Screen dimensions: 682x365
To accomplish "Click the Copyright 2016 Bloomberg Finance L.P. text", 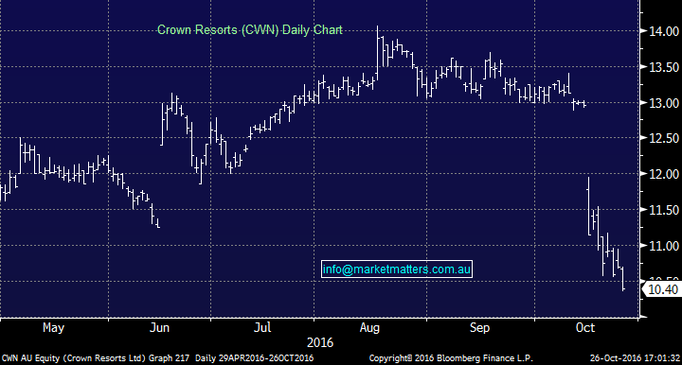I will (451, 358).
